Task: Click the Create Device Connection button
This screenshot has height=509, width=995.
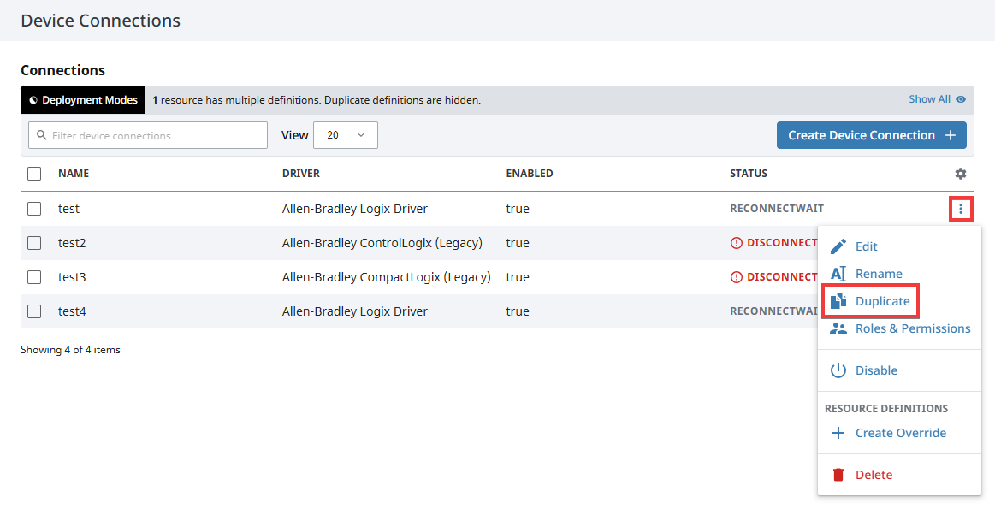Action: [x=871, y=134]
